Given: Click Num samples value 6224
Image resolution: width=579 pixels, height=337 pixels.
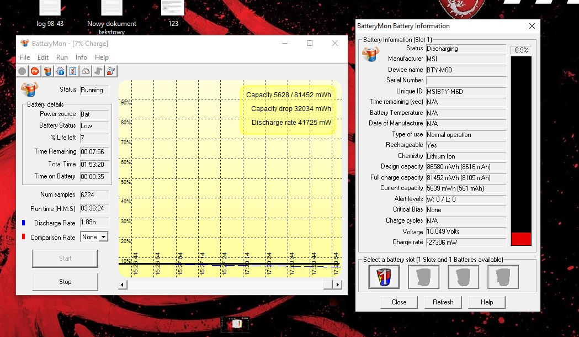Looking at the screenshot, I should (94, 194).
